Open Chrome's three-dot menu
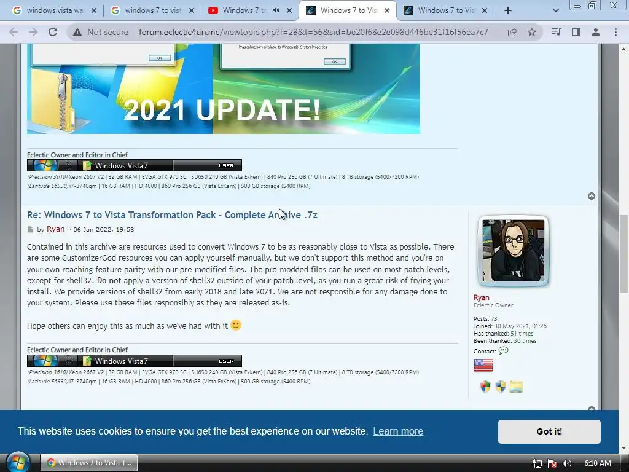The height and width of the screenshot is (472, 629). click(615, 32)
